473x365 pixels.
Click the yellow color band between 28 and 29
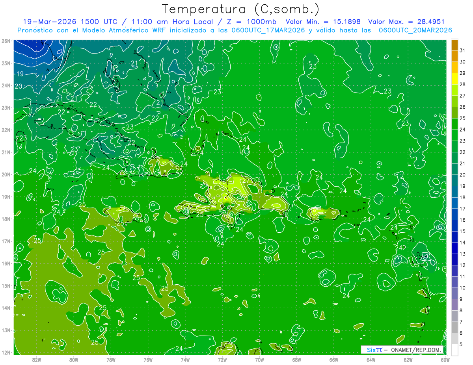(x=454, y=79)
